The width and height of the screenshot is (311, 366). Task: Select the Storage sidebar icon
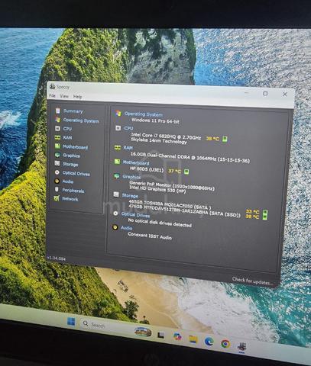pos(57,163)
